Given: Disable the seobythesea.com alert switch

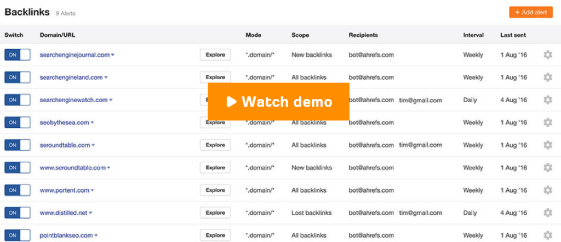Looking at the screenshot, I should point(17,122).
